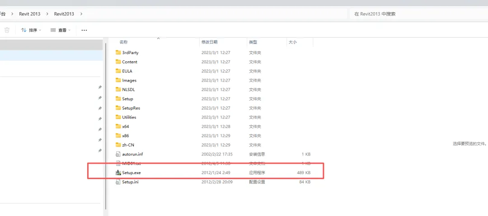Select the Setup.ini file icon
The image size is (488, 216).
coord(118,182)
